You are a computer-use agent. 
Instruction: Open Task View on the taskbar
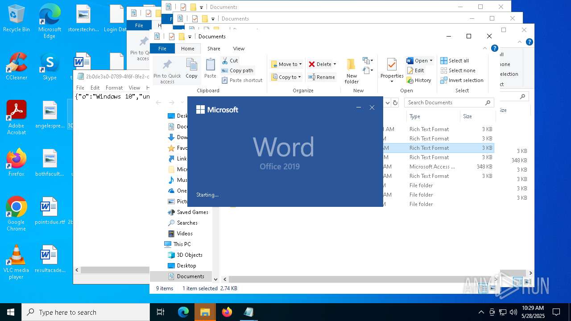[x=161, y=312]
